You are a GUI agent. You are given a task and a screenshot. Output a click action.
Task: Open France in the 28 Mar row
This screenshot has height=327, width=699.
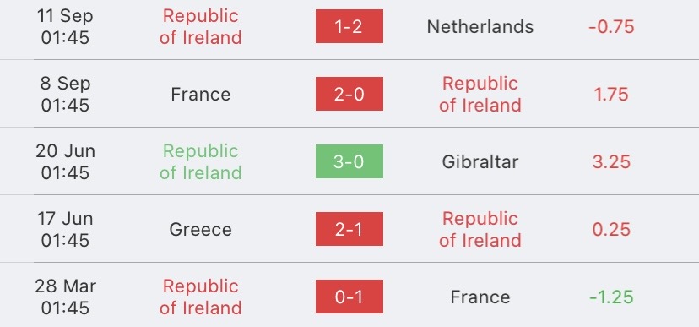pos(480,297)
